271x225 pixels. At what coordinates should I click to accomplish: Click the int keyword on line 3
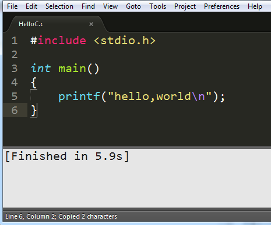pos(41,69)
